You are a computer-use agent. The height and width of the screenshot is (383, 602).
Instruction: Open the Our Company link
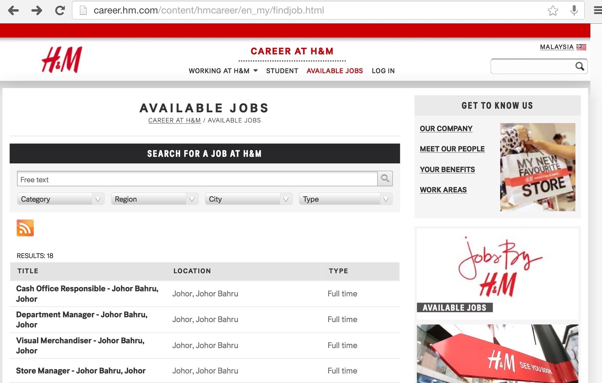tap(446, 128)
